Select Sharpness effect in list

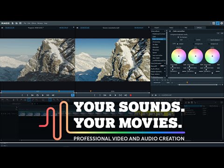point(156,50)
